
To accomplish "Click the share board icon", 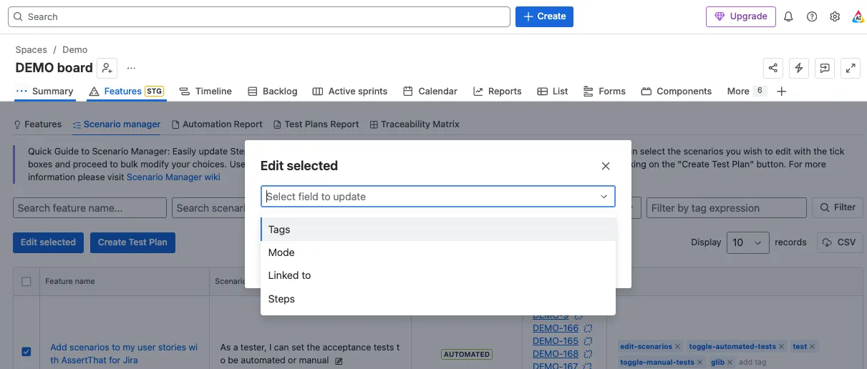I will tap(773, 68).
